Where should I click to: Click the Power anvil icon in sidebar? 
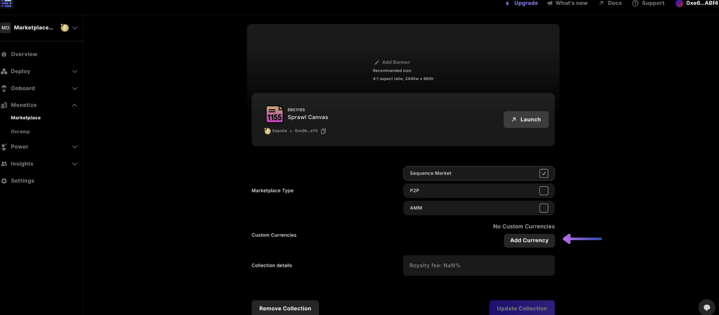tap(4, 147)
